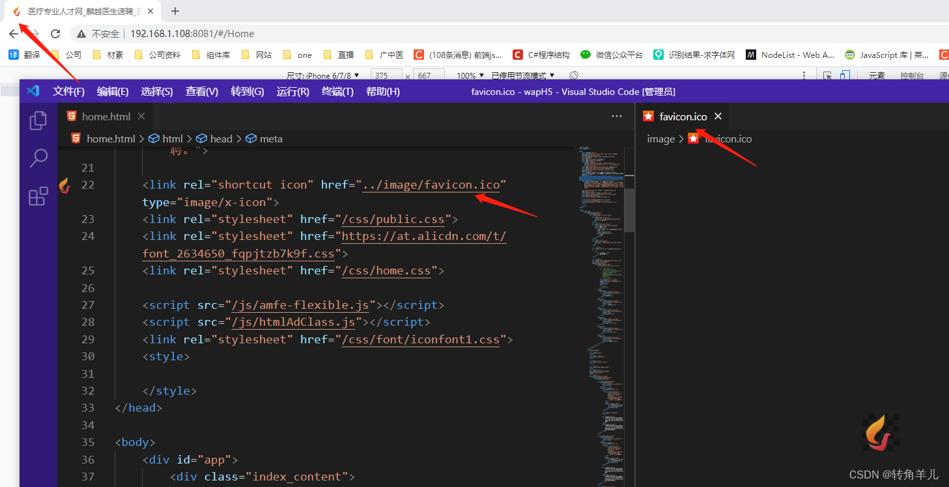
Task: Open 组件库 bookmark folder
Action: [x=211, y=55]
